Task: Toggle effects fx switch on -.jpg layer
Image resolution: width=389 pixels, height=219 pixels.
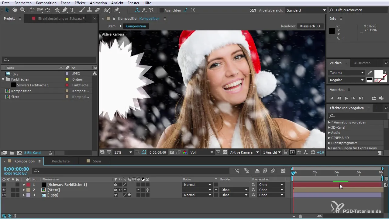Action: (x=129, y=195)
